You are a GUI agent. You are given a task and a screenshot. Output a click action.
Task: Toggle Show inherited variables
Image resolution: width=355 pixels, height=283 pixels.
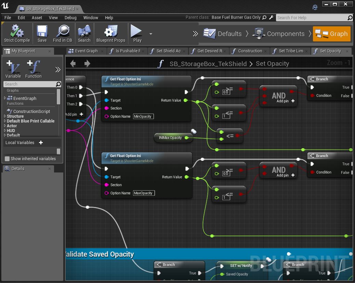pos(8,158)
